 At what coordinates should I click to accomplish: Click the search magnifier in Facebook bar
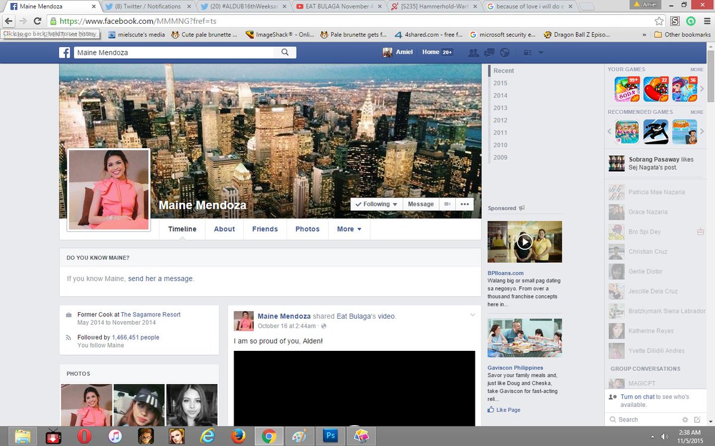tap(285, 52)
